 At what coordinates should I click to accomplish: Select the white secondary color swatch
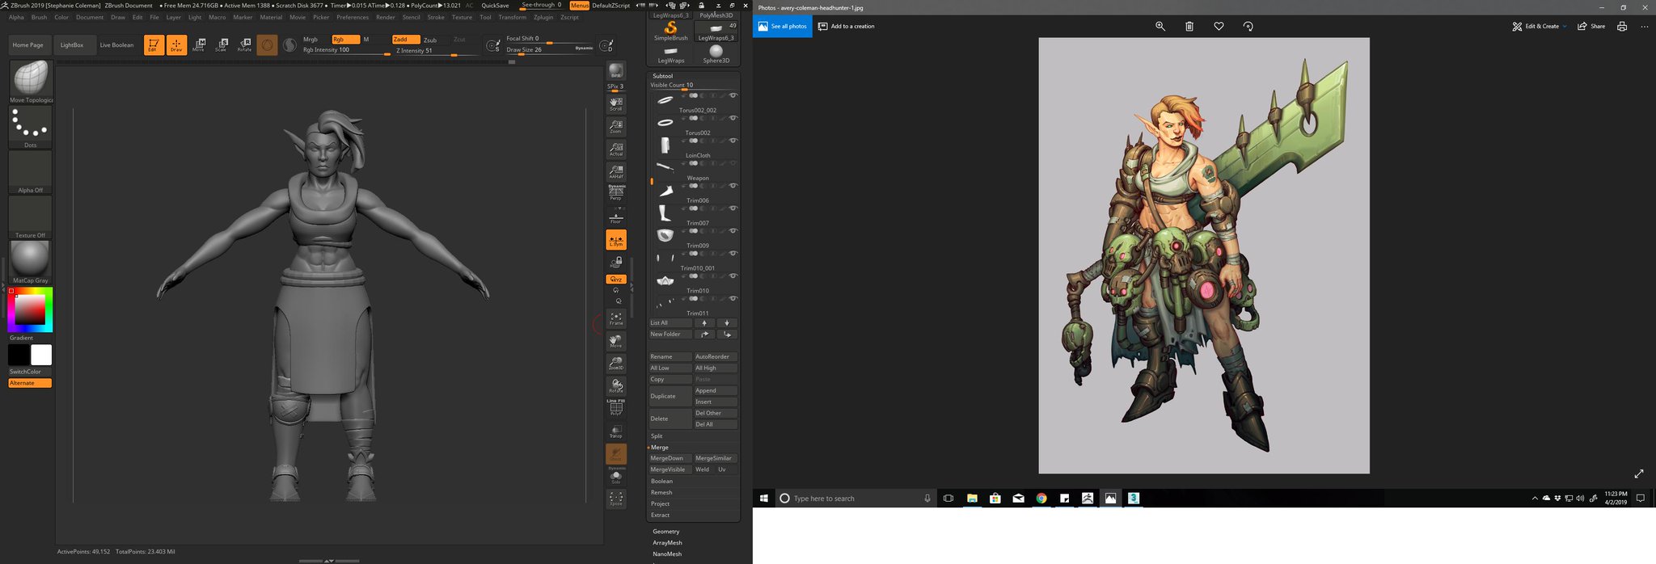tap(41, 355)
